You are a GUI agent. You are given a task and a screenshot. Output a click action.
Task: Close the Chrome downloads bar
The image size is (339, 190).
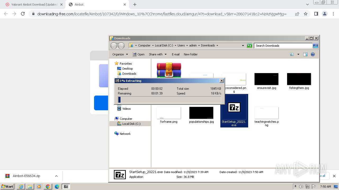coord(334,176)
